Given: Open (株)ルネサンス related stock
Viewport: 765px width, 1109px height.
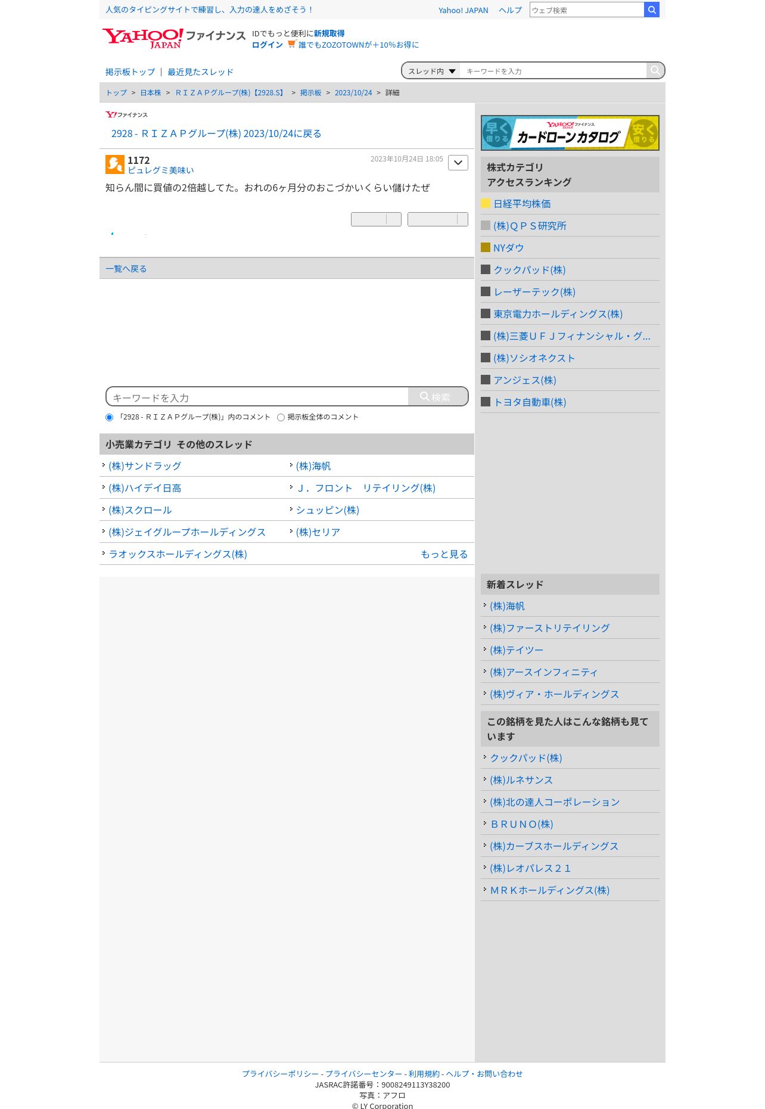Looking at the screenshot, I should click(x=521, y=780).
